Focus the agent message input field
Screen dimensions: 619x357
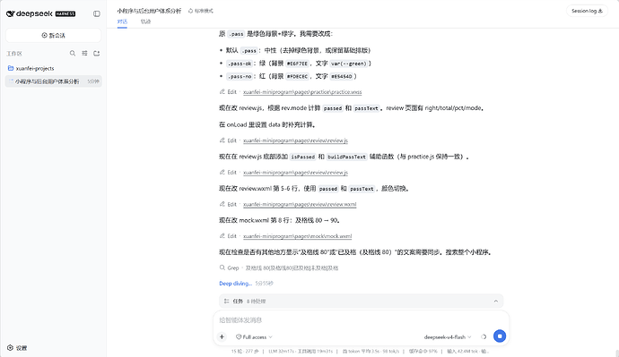pyautogui.click(x=361, y=320)
